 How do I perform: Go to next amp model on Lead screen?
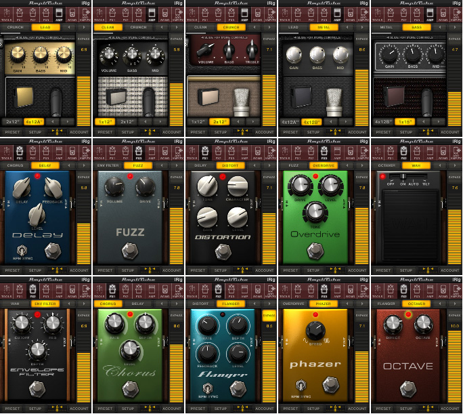tap(84, 27)
